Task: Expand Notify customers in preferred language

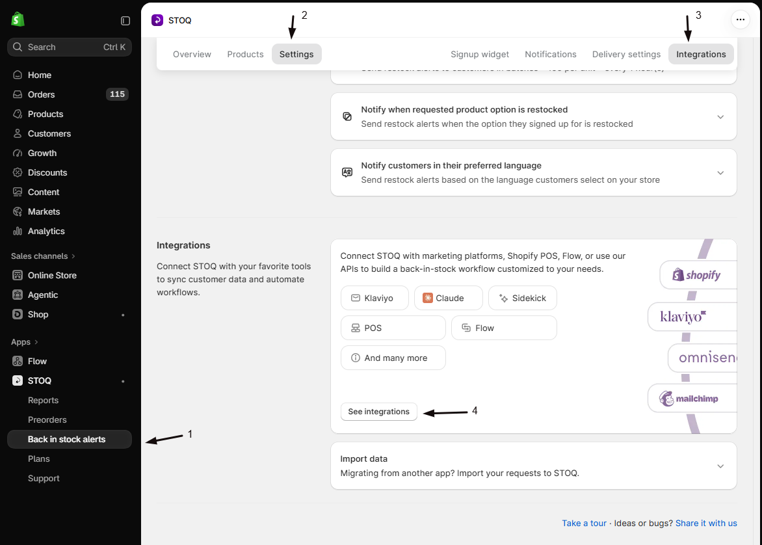Action: tap(720, 172)
